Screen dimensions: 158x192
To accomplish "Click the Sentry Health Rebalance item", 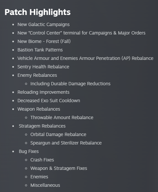I will coord(43,67).
